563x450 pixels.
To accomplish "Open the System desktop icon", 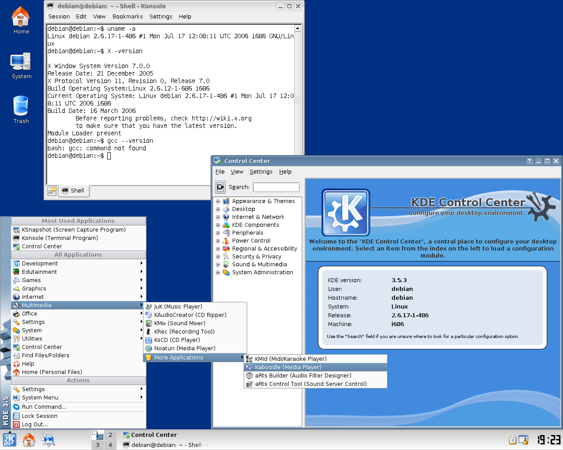I will [x=21, y=66].
